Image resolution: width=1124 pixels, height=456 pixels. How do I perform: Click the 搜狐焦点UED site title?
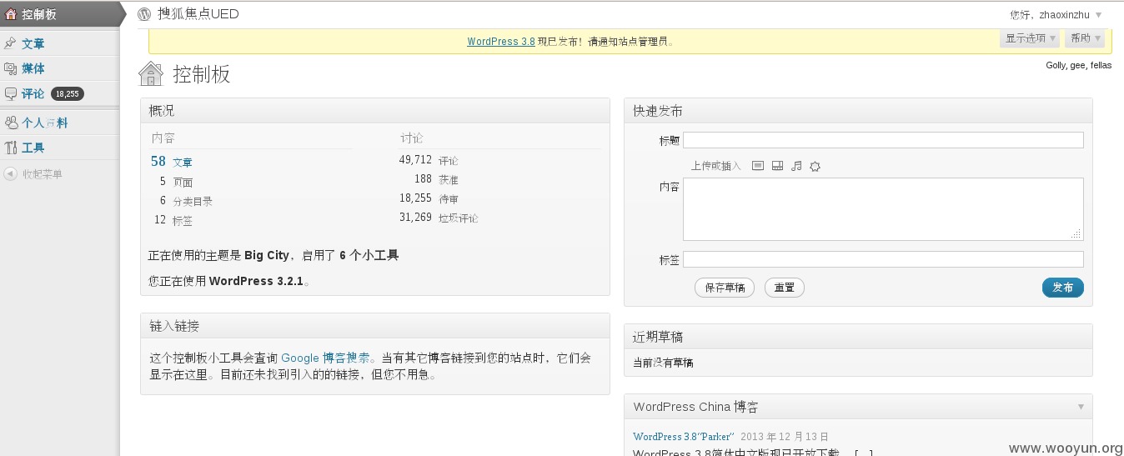tap(198, 14)
